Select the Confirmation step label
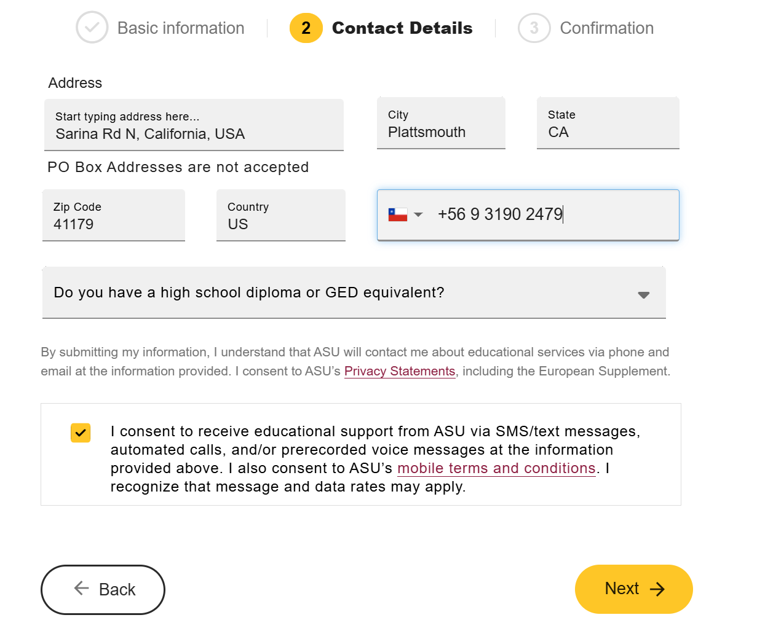 606,28
